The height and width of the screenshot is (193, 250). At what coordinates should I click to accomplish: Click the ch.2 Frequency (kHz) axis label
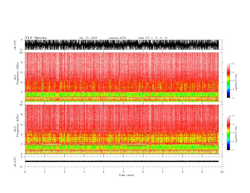[x=16, y=125]
